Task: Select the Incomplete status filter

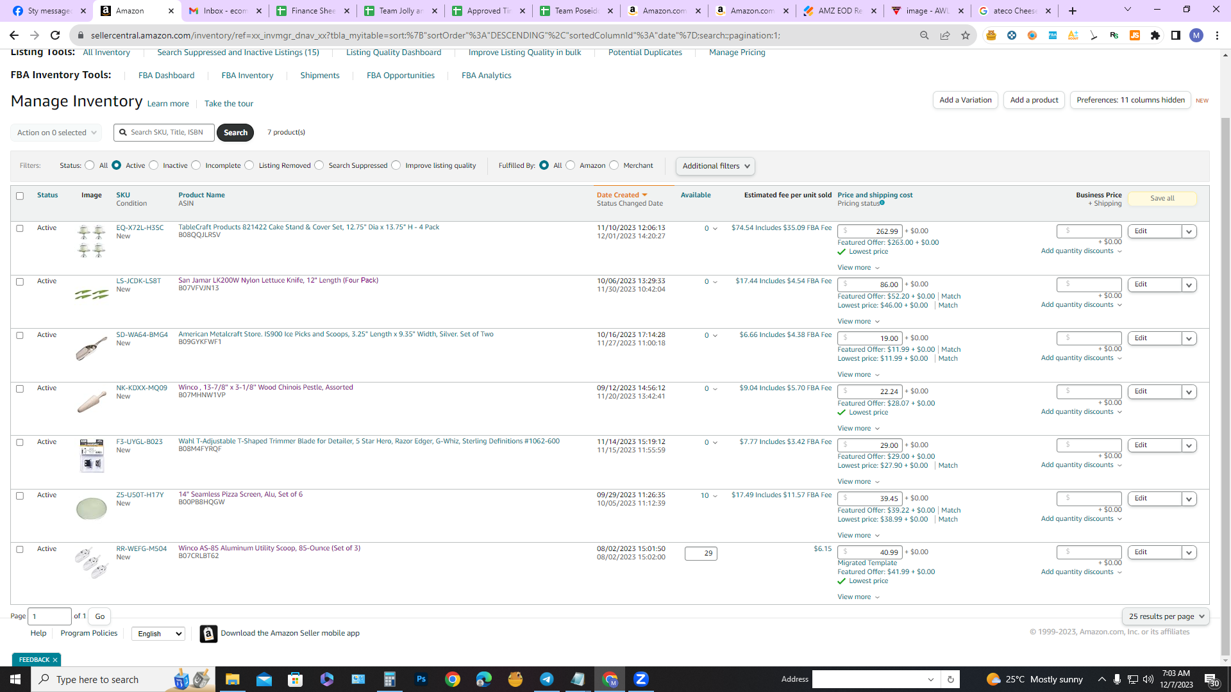Action: [x=196, y=165]
